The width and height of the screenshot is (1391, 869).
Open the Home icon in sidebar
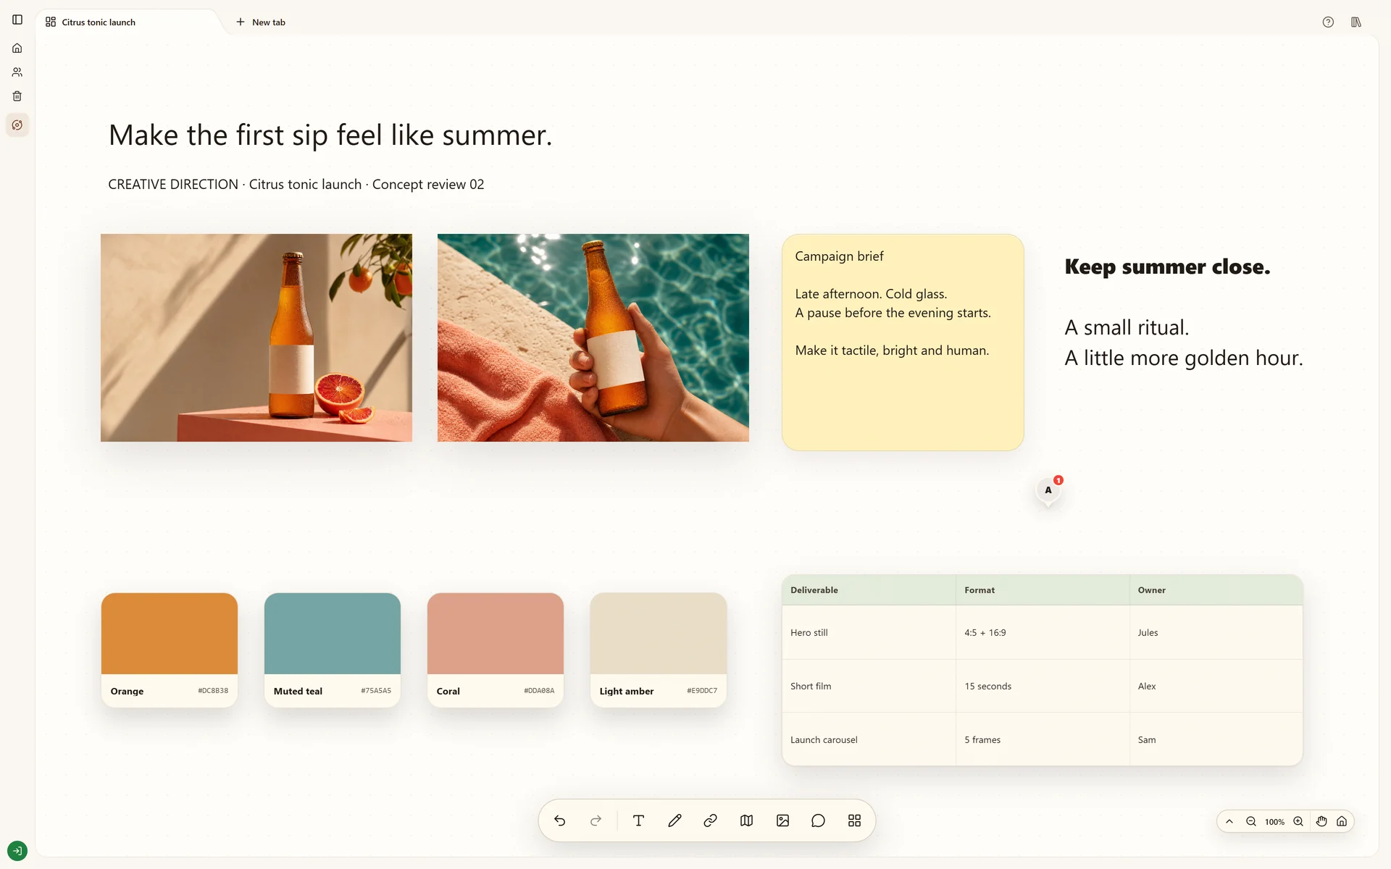point(17,49)
